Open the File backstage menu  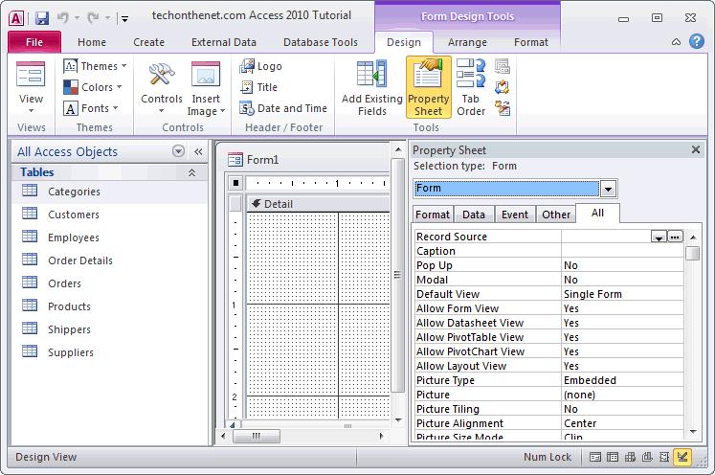pos(34,42)
